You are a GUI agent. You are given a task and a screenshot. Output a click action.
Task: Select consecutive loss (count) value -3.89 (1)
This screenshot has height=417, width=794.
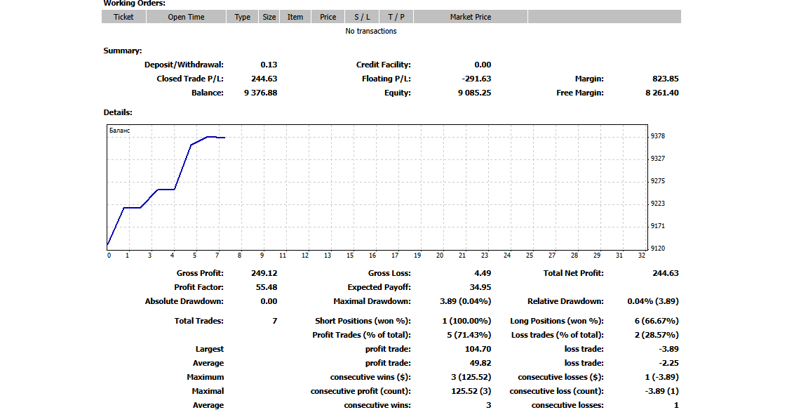(662, 392)
